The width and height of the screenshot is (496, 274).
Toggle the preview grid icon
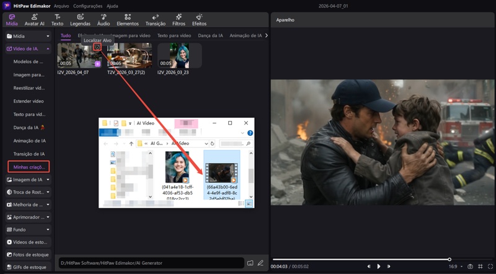(x=480, y=267)
